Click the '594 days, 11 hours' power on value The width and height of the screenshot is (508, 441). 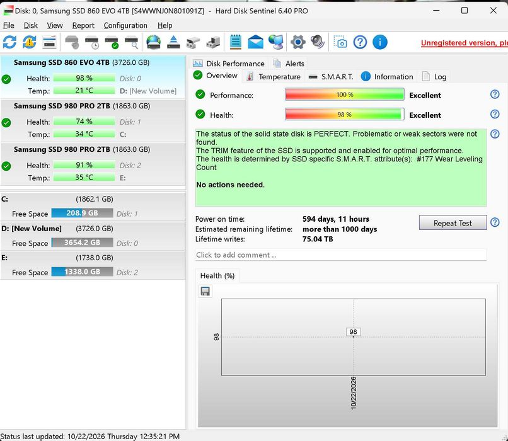click(x=336, y=219)
